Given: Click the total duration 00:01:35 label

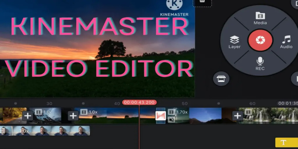Looking at the screenshot, I should point(287,104).
